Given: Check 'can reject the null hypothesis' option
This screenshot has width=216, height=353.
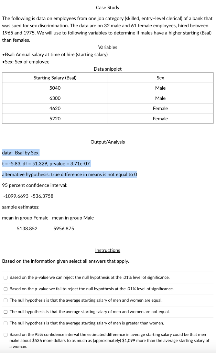Looking at the screenshot, I should coord(6,278).
